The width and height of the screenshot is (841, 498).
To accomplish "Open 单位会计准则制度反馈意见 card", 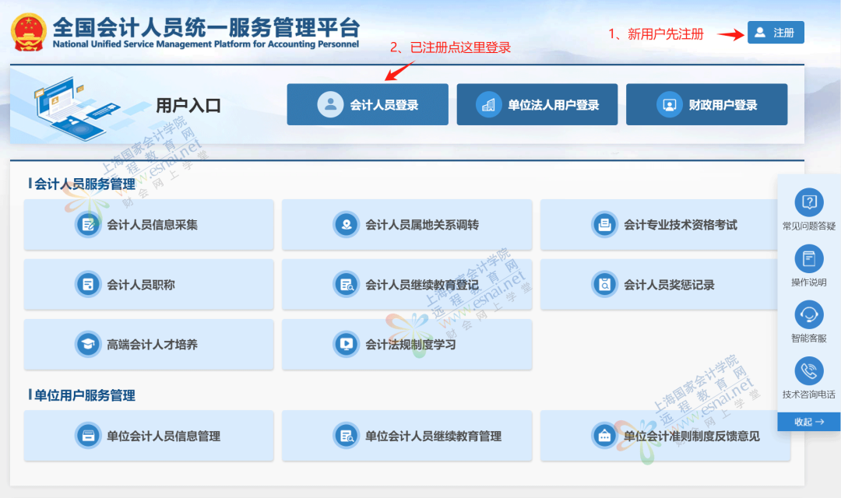I will tap(666, 436).
